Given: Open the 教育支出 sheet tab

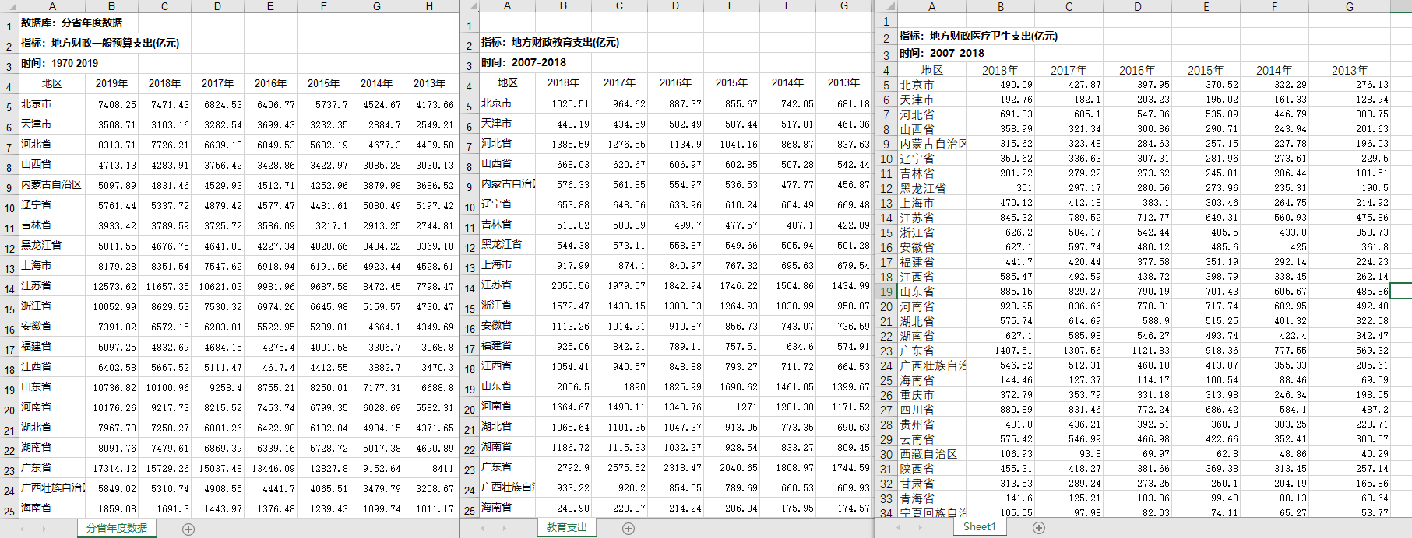Looking at the screenshot, I should tap(566, 527).
